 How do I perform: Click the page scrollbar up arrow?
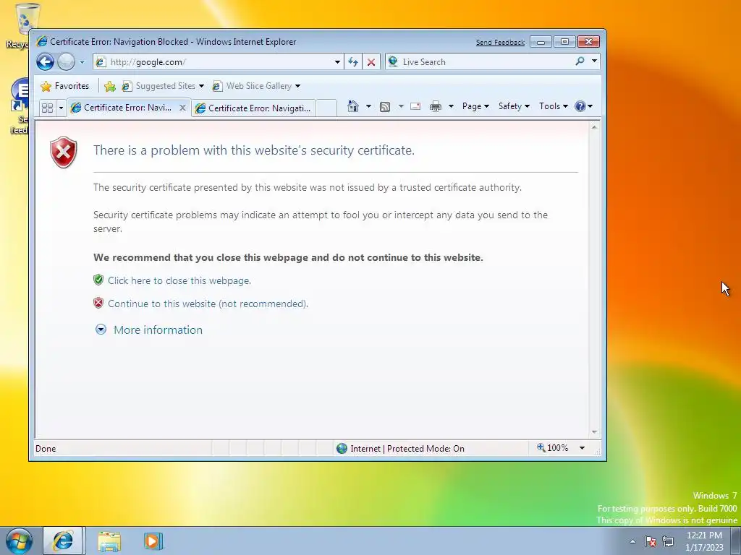click(595, 127)
